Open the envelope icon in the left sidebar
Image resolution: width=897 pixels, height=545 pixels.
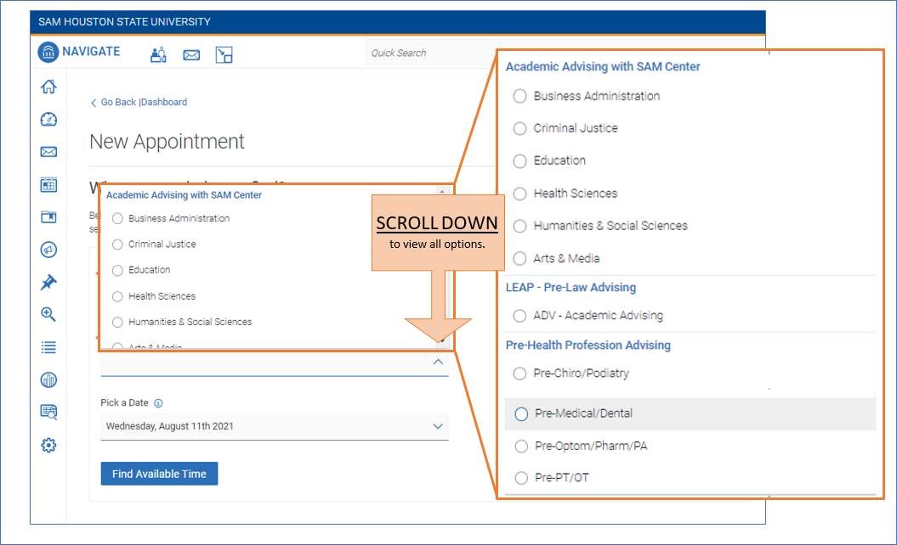click(48, 152)
